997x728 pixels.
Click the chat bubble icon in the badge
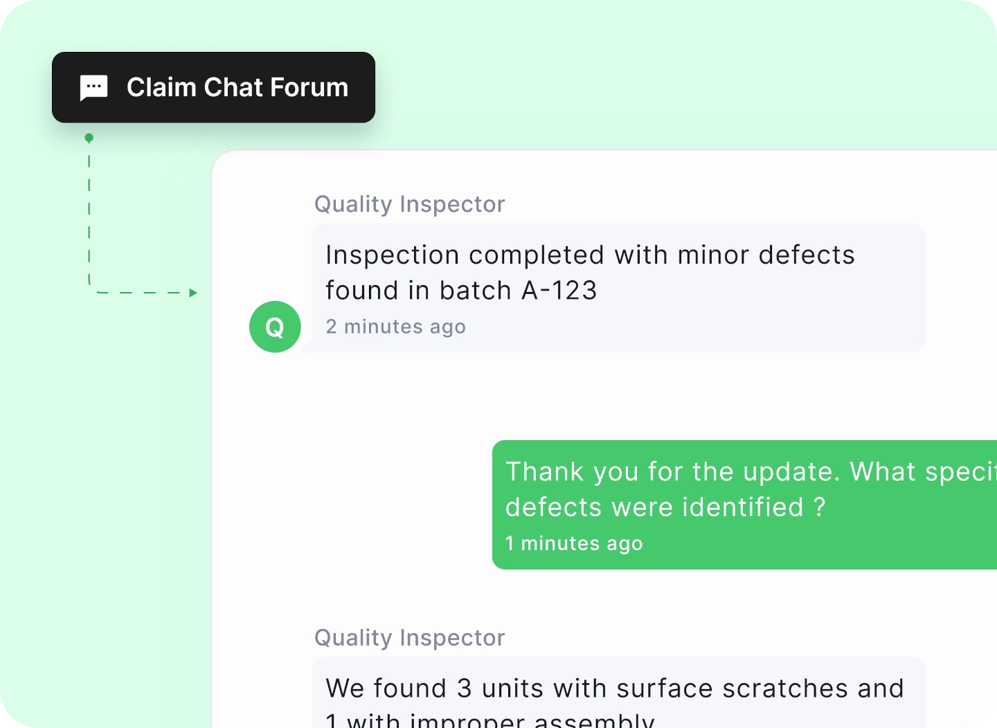click(93, 88)
